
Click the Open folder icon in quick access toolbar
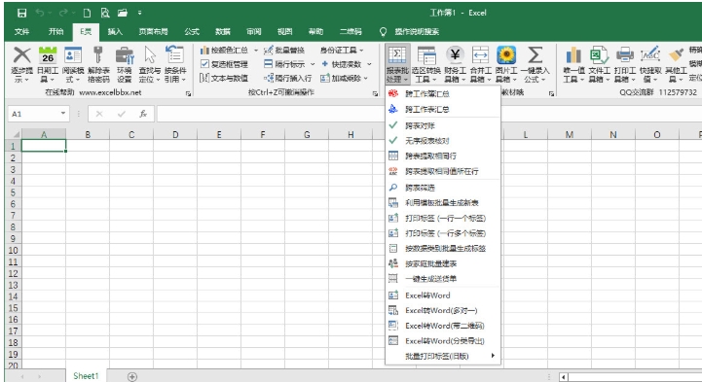pos(123,13)
